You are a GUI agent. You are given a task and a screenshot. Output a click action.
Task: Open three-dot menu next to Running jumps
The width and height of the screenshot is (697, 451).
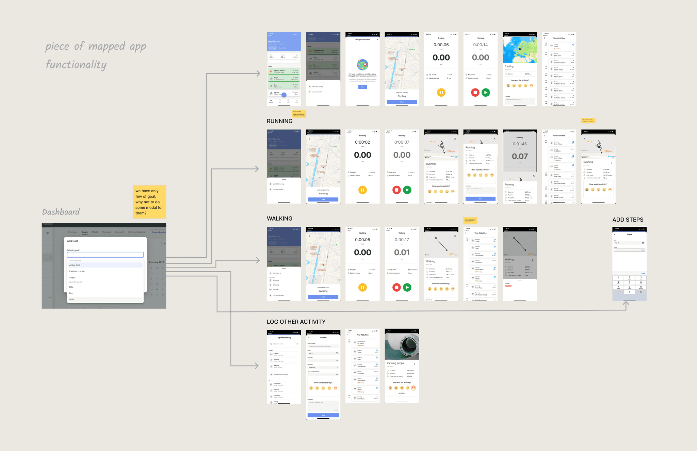[x=414, y=364]
